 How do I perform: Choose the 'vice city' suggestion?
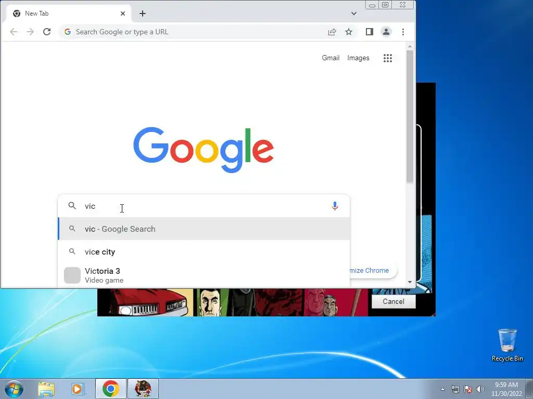point(204,252)
